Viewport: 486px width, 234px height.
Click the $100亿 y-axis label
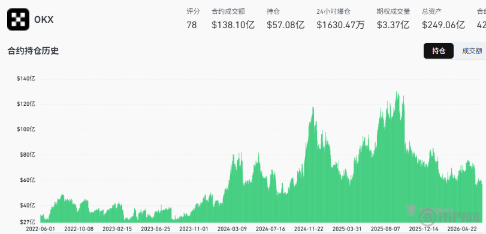tap(26, 129)
